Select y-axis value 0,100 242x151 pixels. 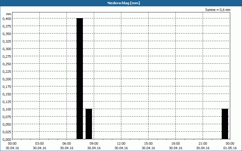pos(7,109)
